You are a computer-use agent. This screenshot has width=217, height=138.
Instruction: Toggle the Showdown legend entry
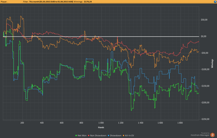click(x=115, y=136)
